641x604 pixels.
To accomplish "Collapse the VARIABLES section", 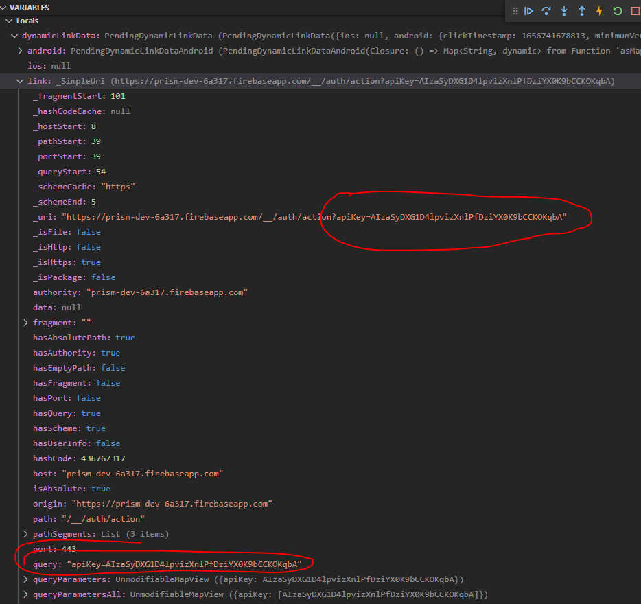I will [x=3, y=8].
